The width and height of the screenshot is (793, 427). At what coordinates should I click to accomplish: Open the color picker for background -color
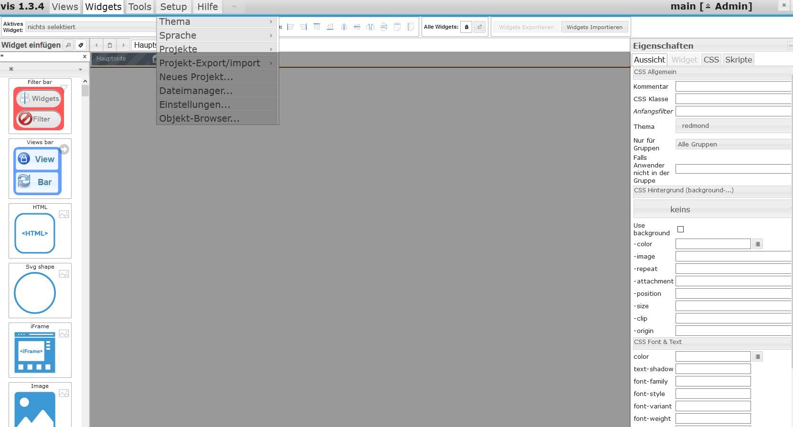[757, 244]
